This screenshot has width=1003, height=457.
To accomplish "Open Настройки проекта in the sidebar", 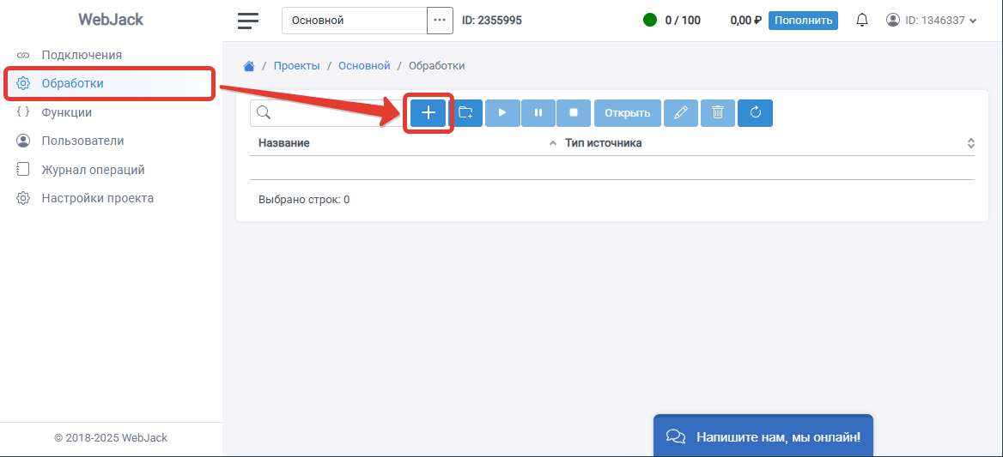I will 97,199.
